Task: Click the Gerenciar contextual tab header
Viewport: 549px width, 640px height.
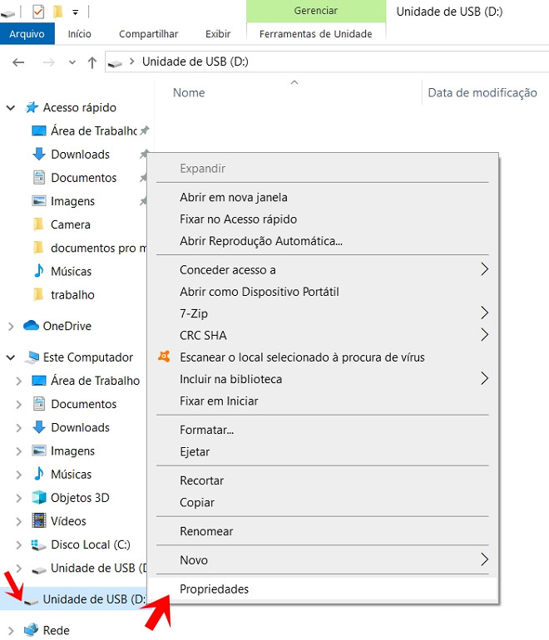Action: coord(316,11)
